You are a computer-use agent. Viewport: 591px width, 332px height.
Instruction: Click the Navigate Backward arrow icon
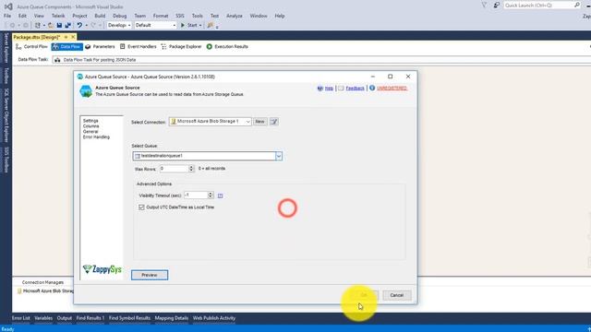tap(12, 25)
